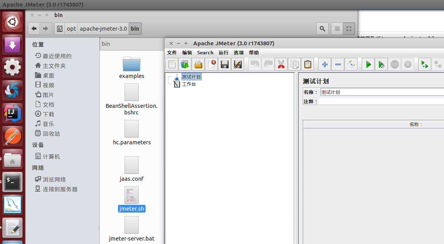The width and height of the screenshot is (444, 244).
Task: Select the jaas.conf file
Action: coord(132,169)
